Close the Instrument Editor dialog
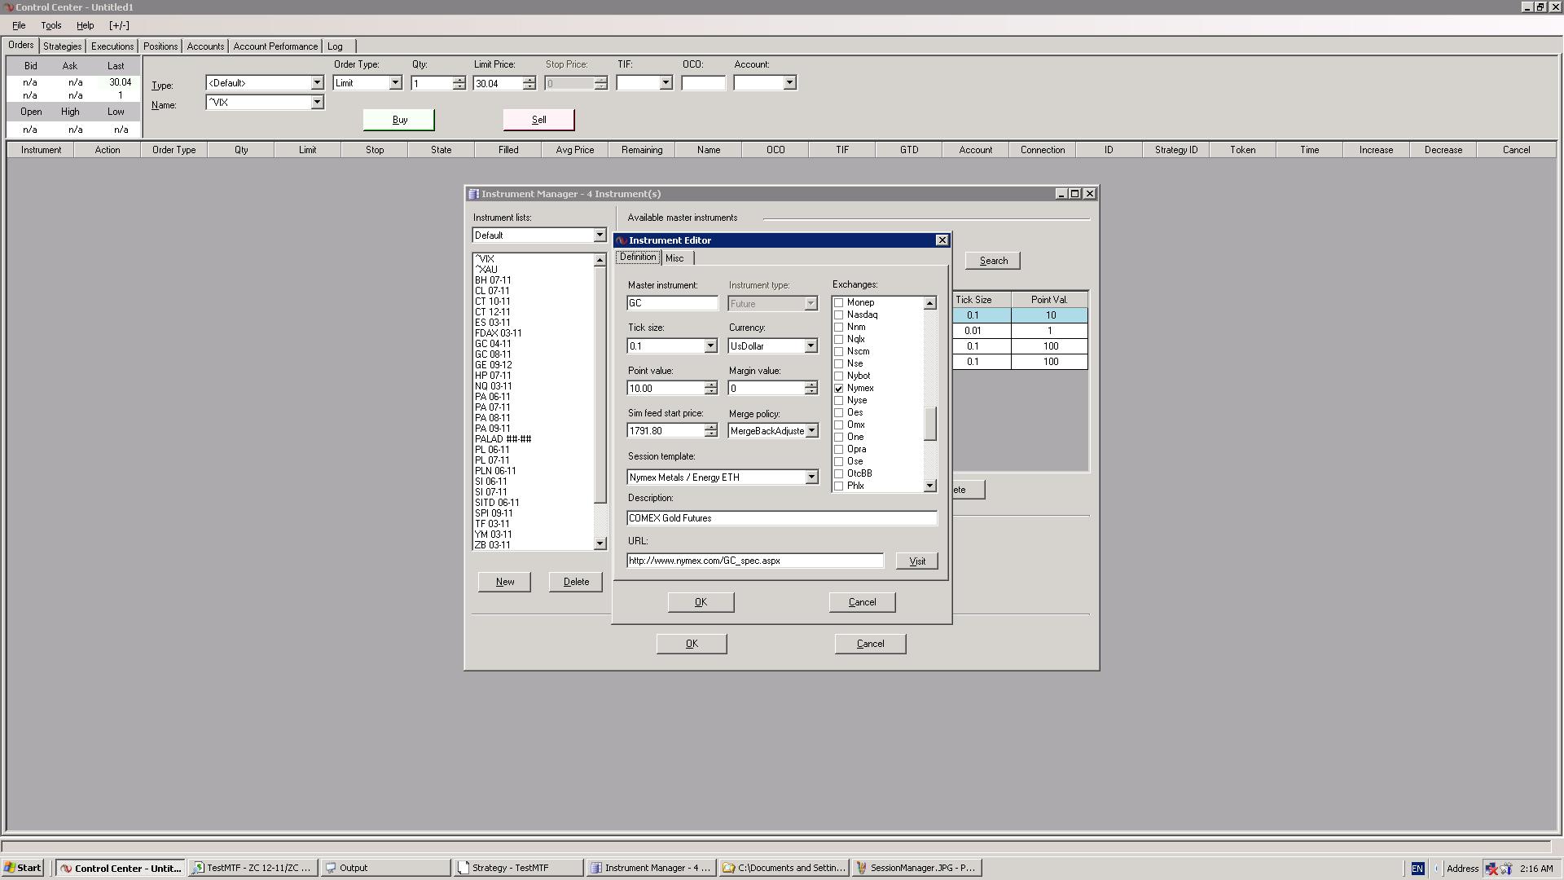 pos(942,240)
